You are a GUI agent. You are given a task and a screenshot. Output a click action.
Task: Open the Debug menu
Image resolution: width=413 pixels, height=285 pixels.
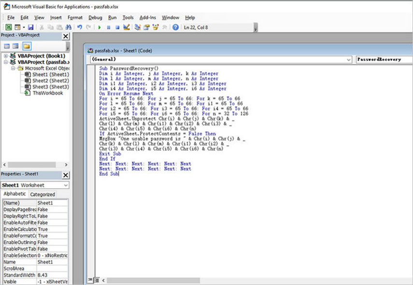pos(95,17)
